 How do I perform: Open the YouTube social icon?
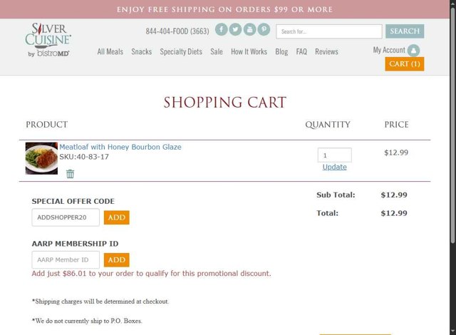pyautogui.click(x=249, y=30)
